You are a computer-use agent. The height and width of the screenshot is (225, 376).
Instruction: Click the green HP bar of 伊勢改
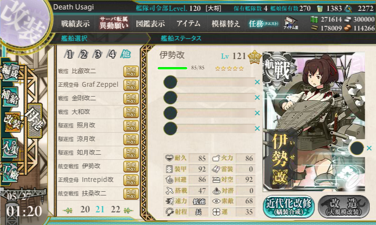[x=172, y=68]
